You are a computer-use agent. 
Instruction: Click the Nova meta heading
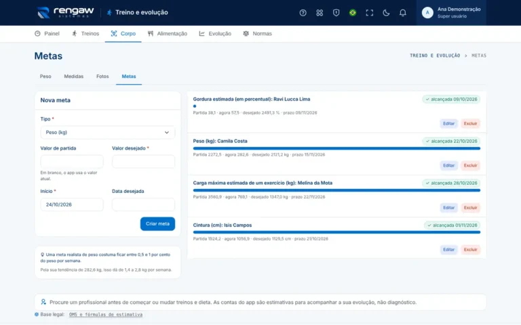(x=55, y=100)
